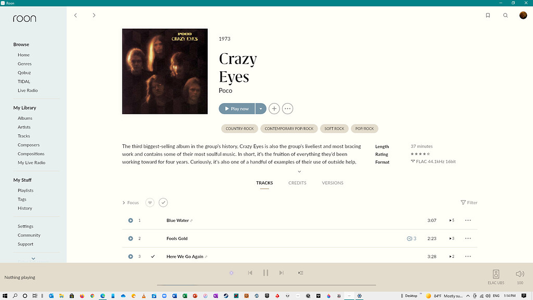Open the play queue icon
Viewport: 533px width, 300px height.
tap(300, 273)
